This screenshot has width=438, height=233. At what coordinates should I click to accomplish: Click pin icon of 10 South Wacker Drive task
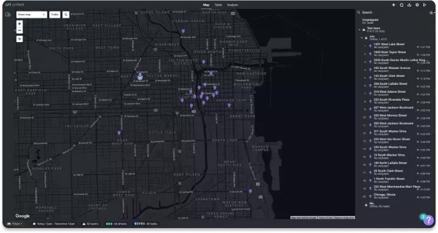click(x=370, y=156)
